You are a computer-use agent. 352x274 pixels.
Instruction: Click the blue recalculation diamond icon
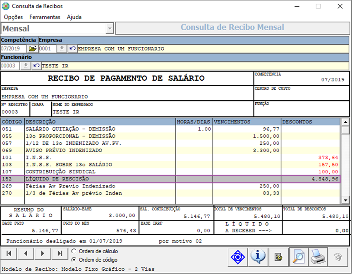point(238,257)
